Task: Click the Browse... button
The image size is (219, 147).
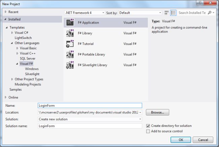Action: tap(158, 112)
